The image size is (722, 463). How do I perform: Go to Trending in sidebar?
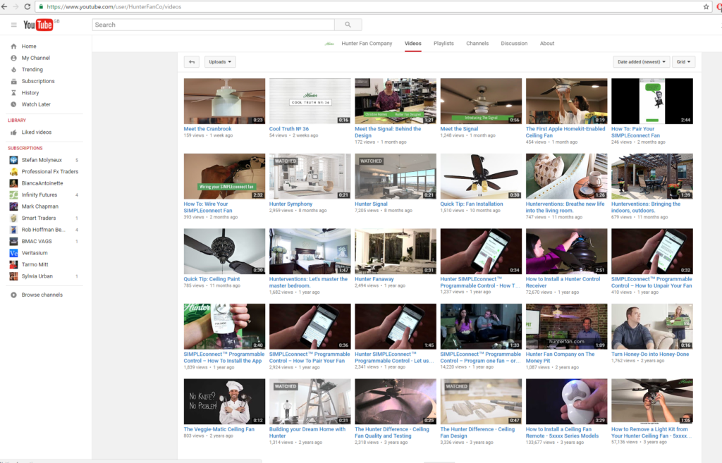pyautogui.click(x=32, y=70)
